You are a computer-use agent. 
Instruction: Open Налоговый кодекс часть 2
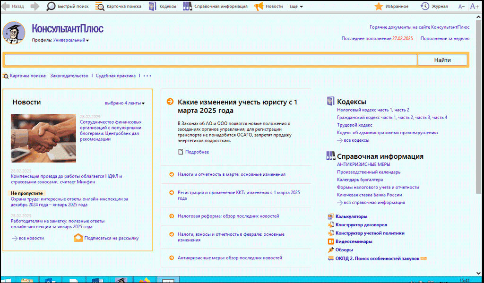(401, 110)
